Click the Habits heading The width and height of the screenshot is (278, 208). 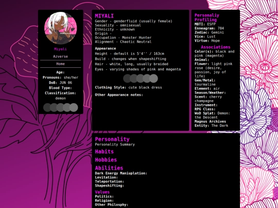[x=104, y=152]
